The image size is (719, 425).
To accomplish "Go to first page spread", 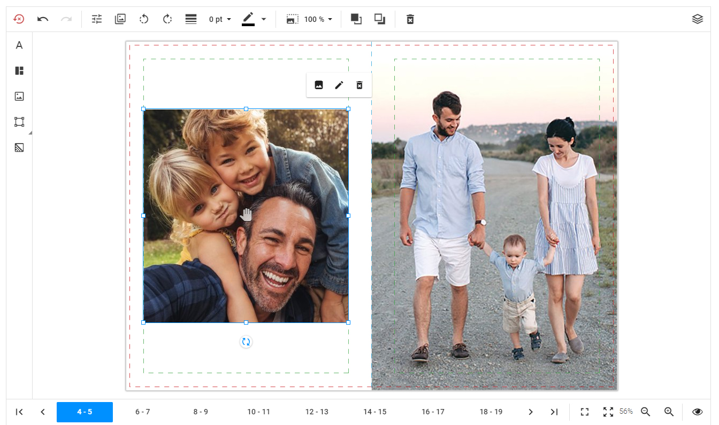I will point(19,412).
